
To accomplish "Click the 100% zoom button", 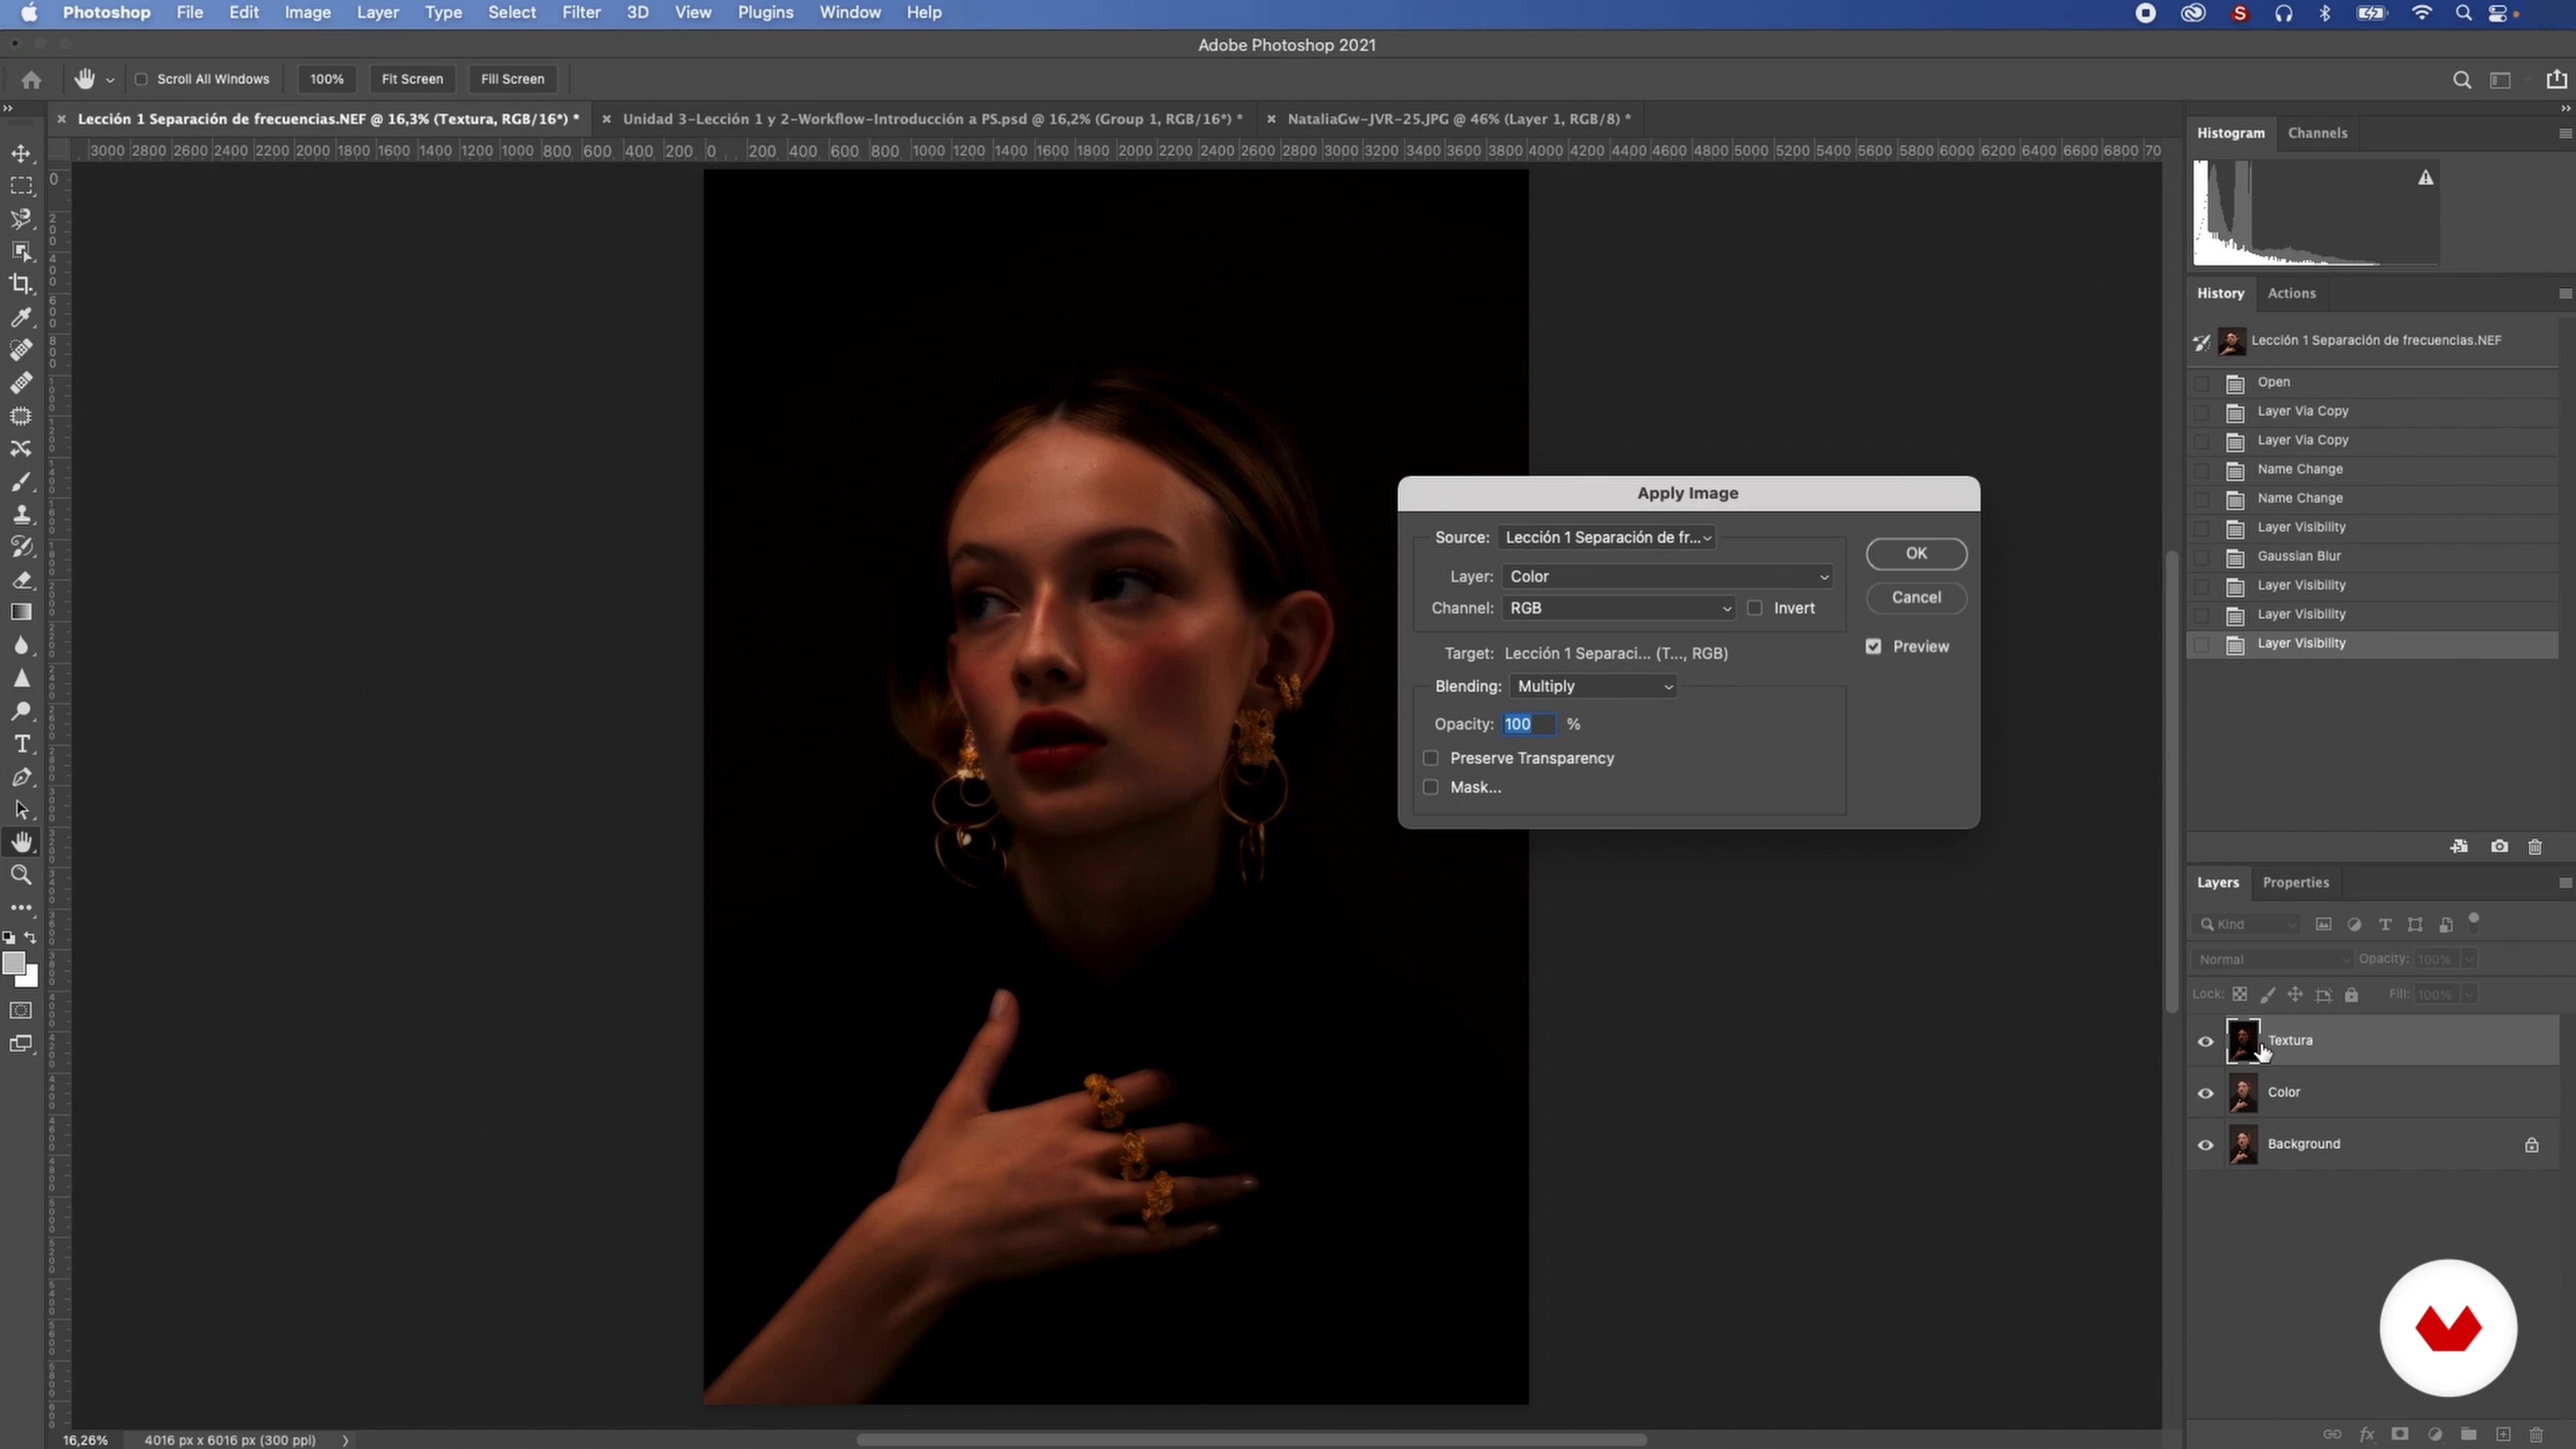I will (x=326, y=79).
